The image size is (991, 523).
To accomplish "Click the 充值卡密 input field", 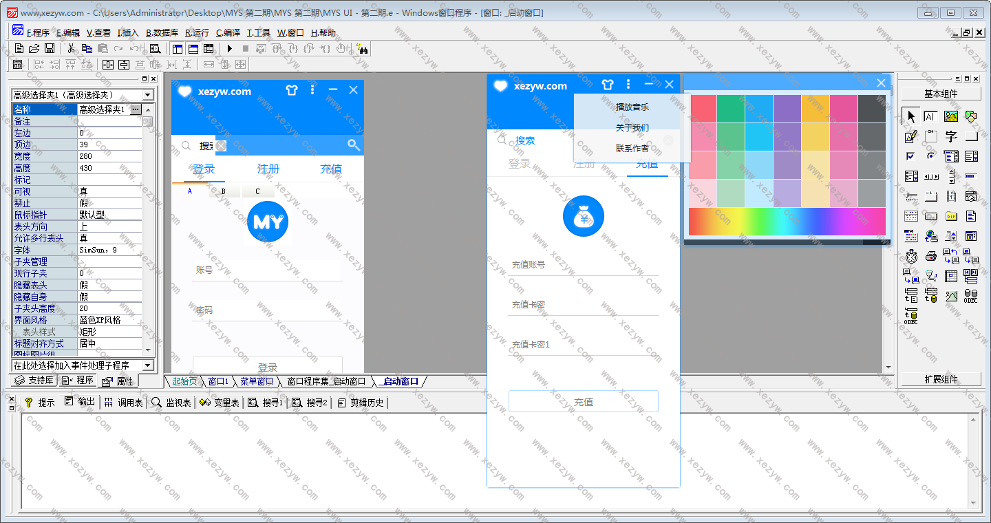I will coord(583,305).
